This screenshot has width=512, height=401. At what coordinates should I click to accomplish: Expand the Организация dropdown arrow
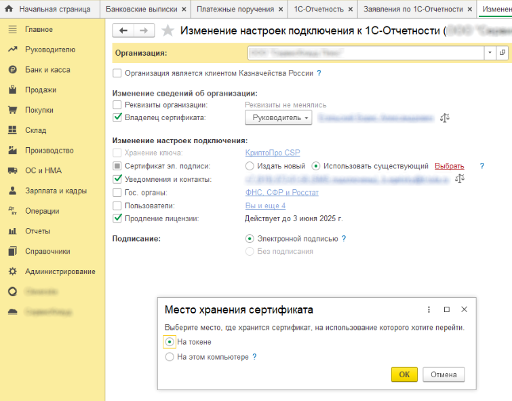click(490, 53)
